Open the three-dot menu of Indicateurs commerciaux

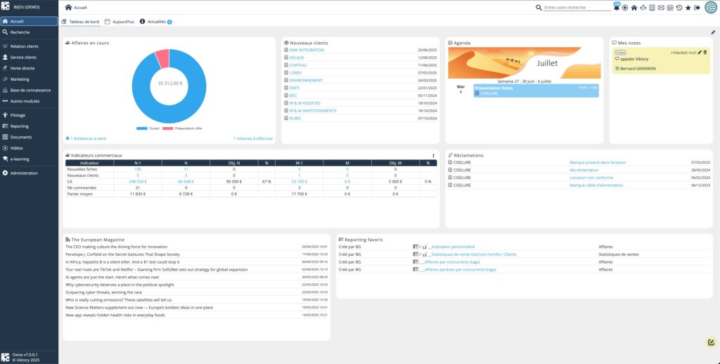(433, 155)
